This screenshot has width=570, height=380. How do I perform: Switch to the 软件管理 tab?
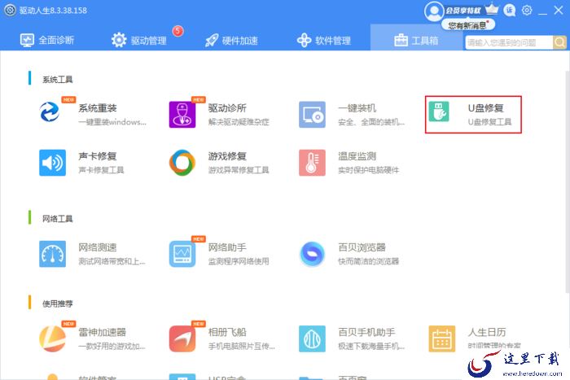[323, 40]
